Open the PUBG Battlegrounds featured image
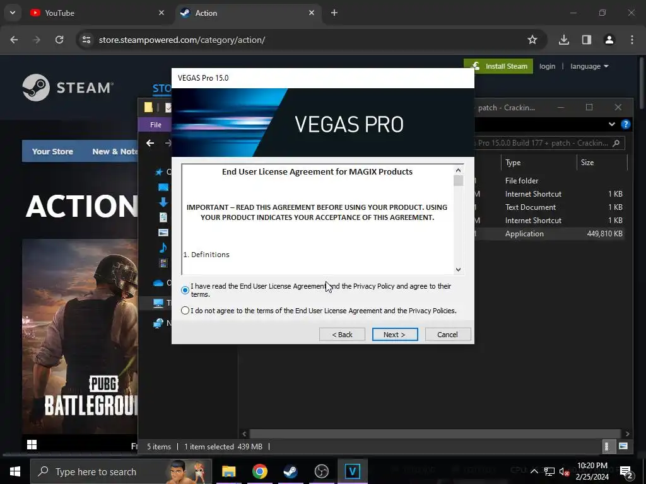The width and height of the screenshot is (646, 484). tap(80, 337)
